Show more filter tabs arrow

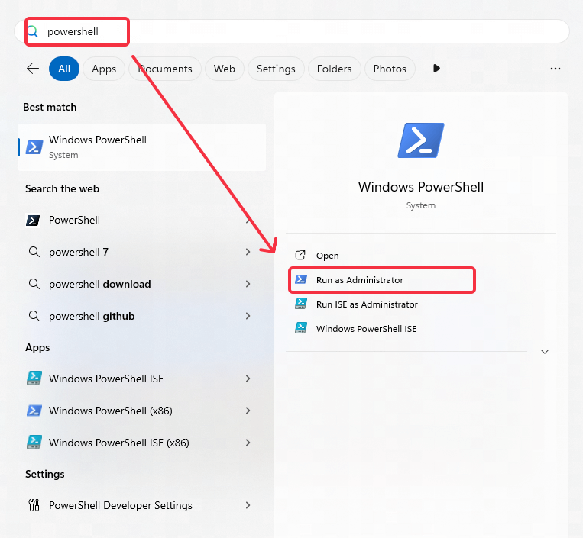click(x=436, y=69)
